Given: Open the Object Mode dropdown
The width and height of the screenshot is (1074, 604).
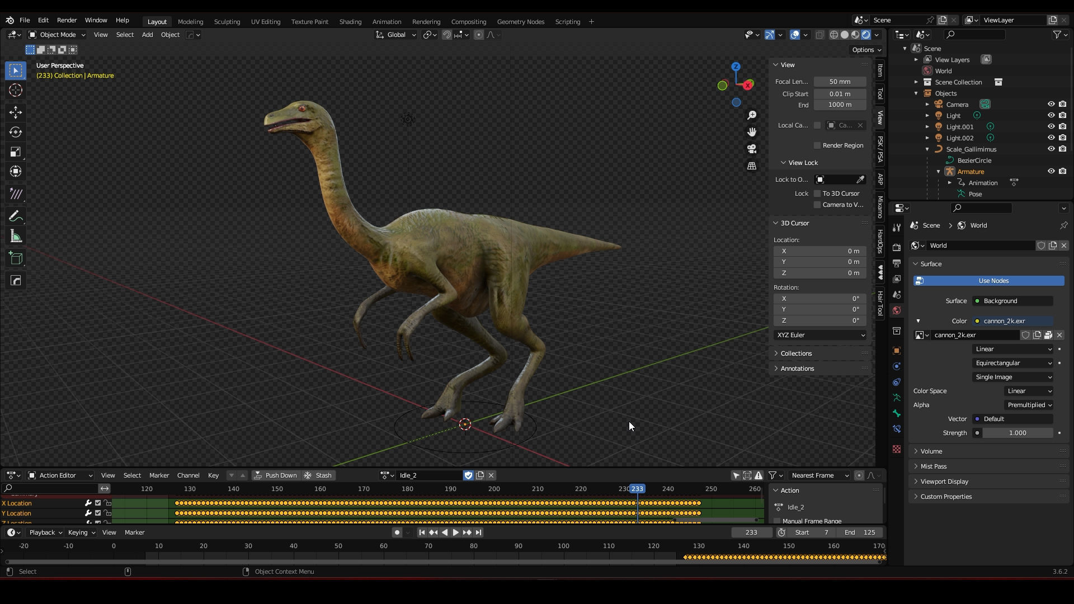Looking at the screenshot, I should coord(57,35).
